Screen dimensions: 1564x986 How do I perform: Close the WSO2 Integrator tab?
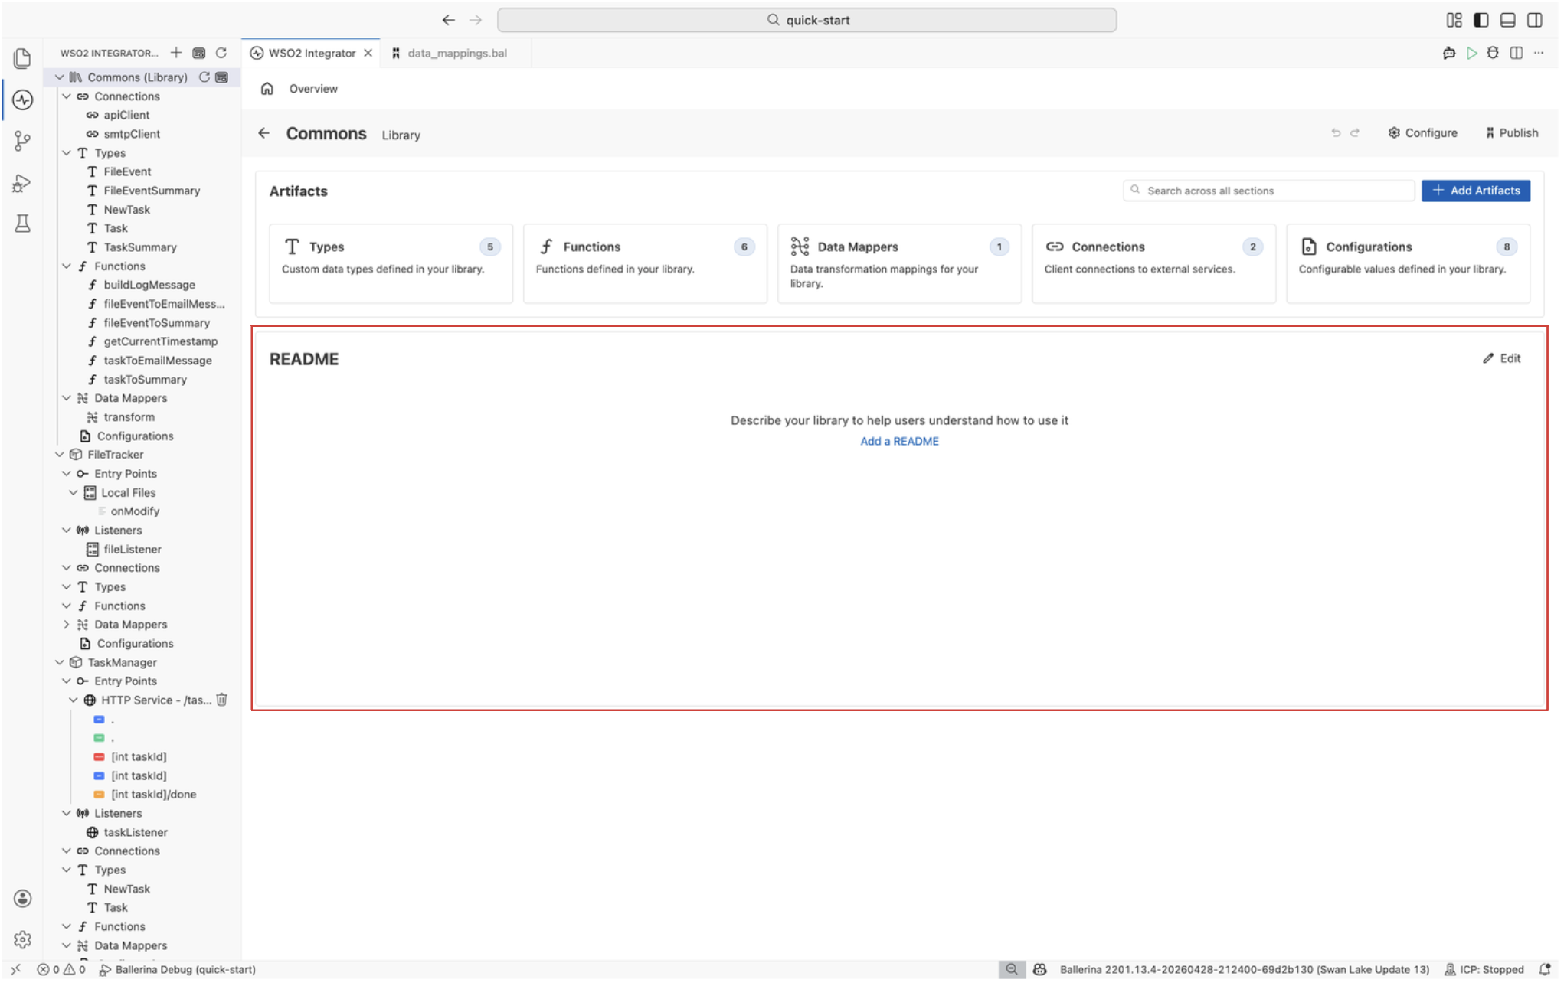pyautogui.click(x=368, y=53)
